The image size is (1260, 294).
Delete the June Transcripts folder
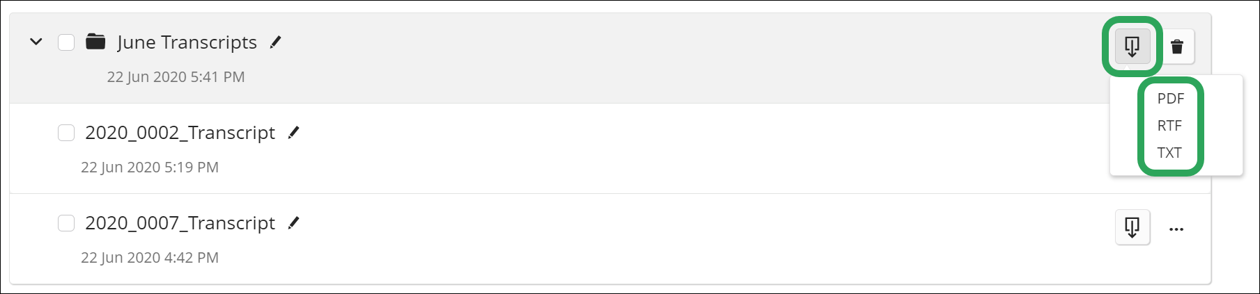(1177, 47)
